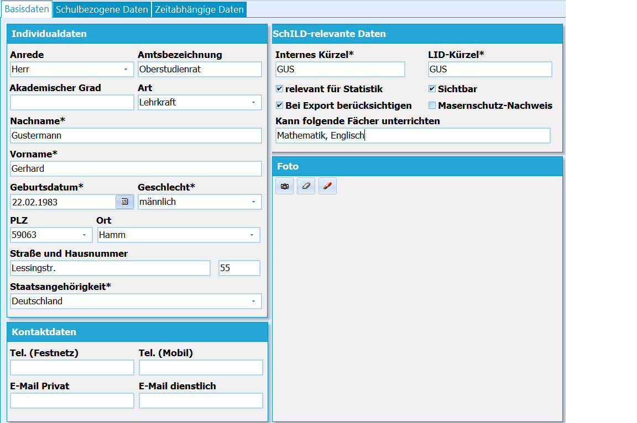
Task: Click the Tel. (Mobil) input field
Action: coord(201,367)
